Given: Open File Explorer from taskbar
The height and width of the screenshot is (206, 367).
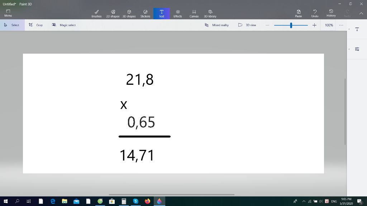Looking at the screenshot, I should (x=65, y=201).
